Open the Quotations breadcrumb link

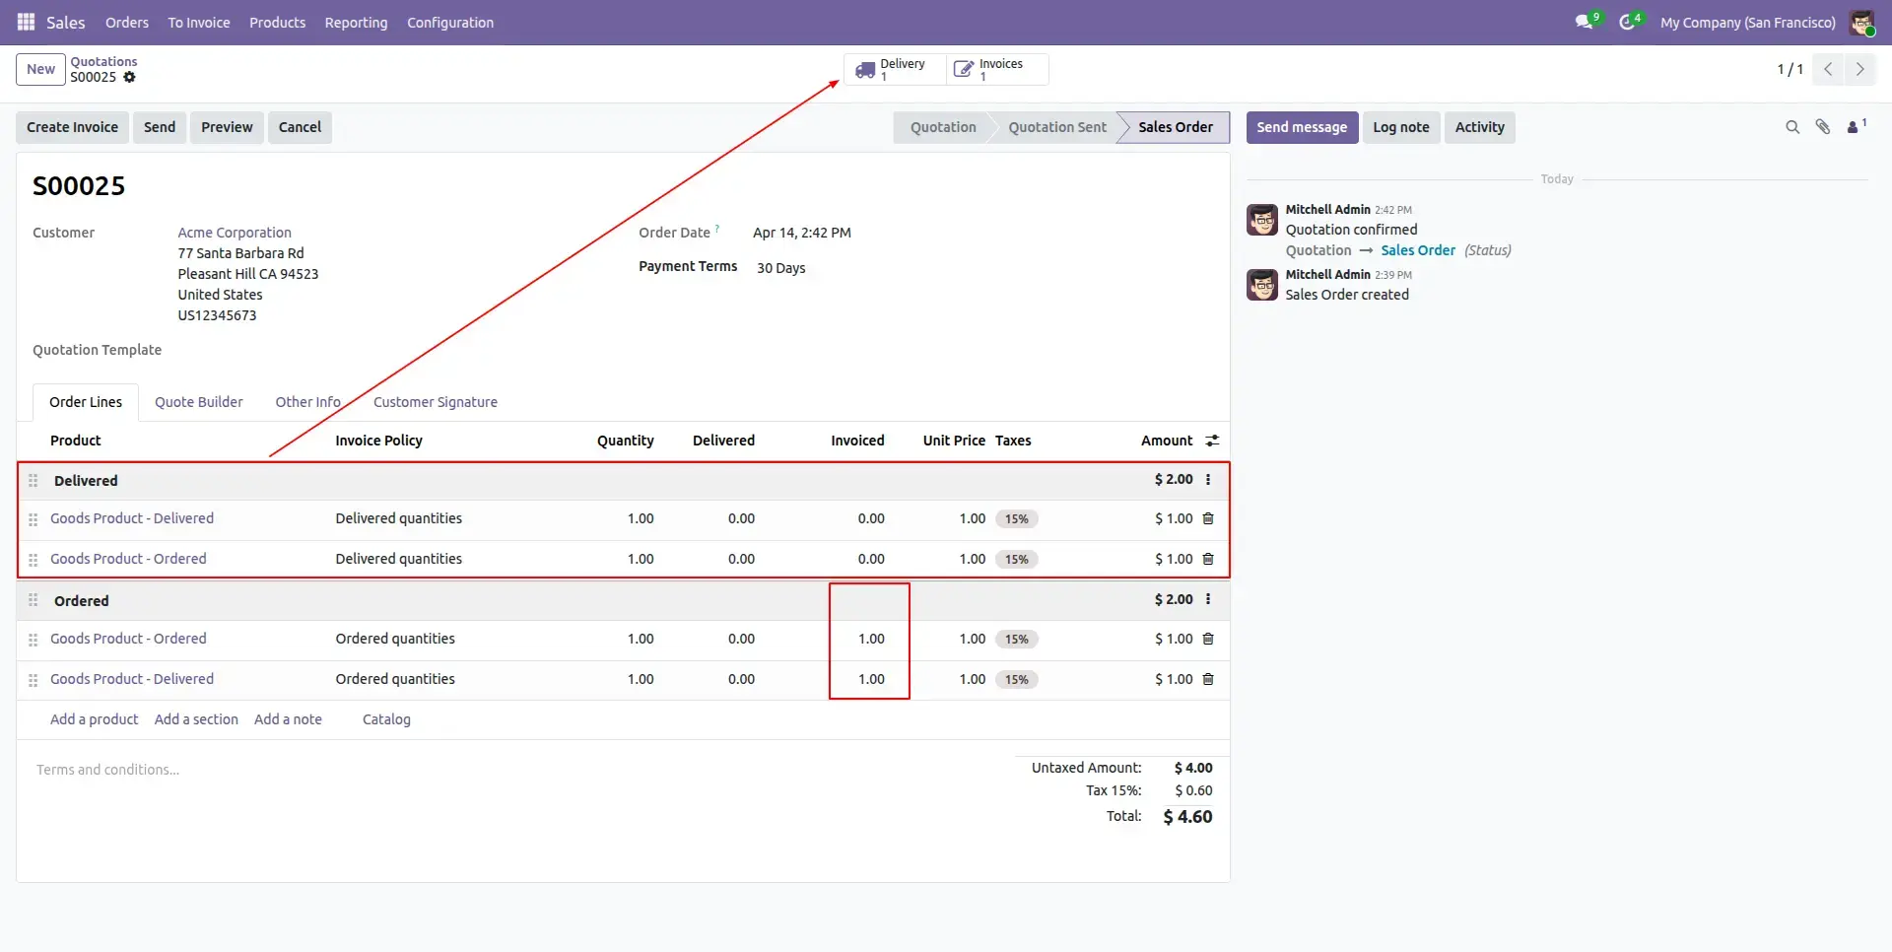point(103,61)
